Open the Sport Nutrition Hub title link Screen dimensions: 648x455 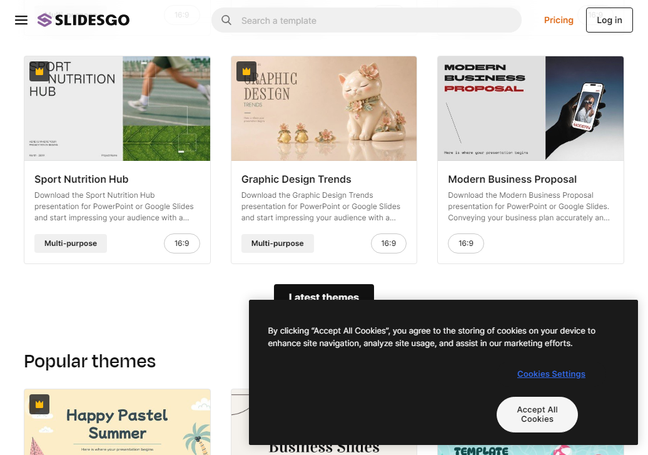[x=81, y=179]
